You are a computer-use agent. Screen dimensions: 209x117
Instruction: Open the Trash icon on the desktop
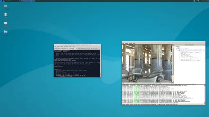tap(5, 15)
